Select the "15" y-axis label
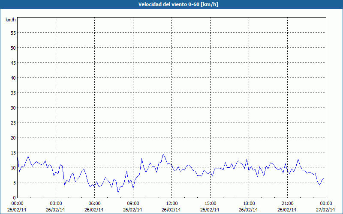The image size is (343, 214). click(13, 153)
